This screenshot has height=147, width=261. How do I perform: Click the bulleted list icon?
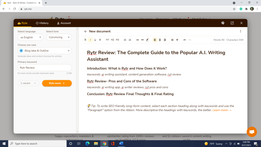(x=125, y=40)
